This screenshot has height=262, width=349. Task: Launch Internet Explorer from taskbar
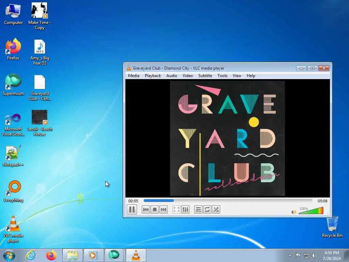click(x=30, y=255)
